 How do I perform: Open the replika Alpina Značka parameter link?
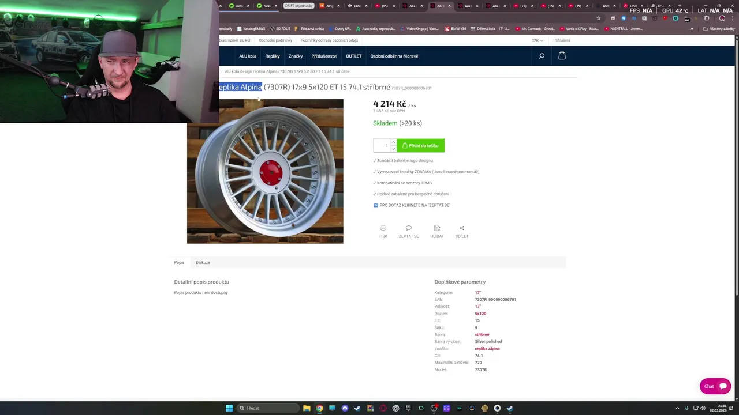(x=487, y=349)
